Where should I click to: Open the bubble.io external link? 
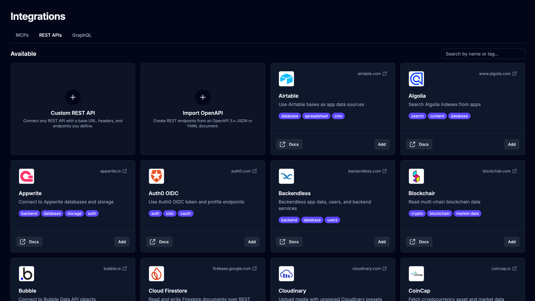tap(115, 269)
